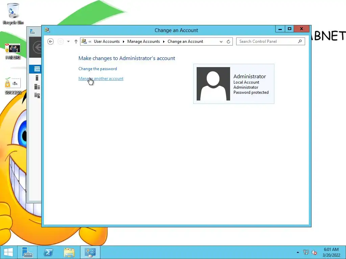Image resolution: width=346 pixels, height=259 pixels.
Task: Expand arrow after Manage Accounts breadcrumb
Action: (x=164, y=41)
